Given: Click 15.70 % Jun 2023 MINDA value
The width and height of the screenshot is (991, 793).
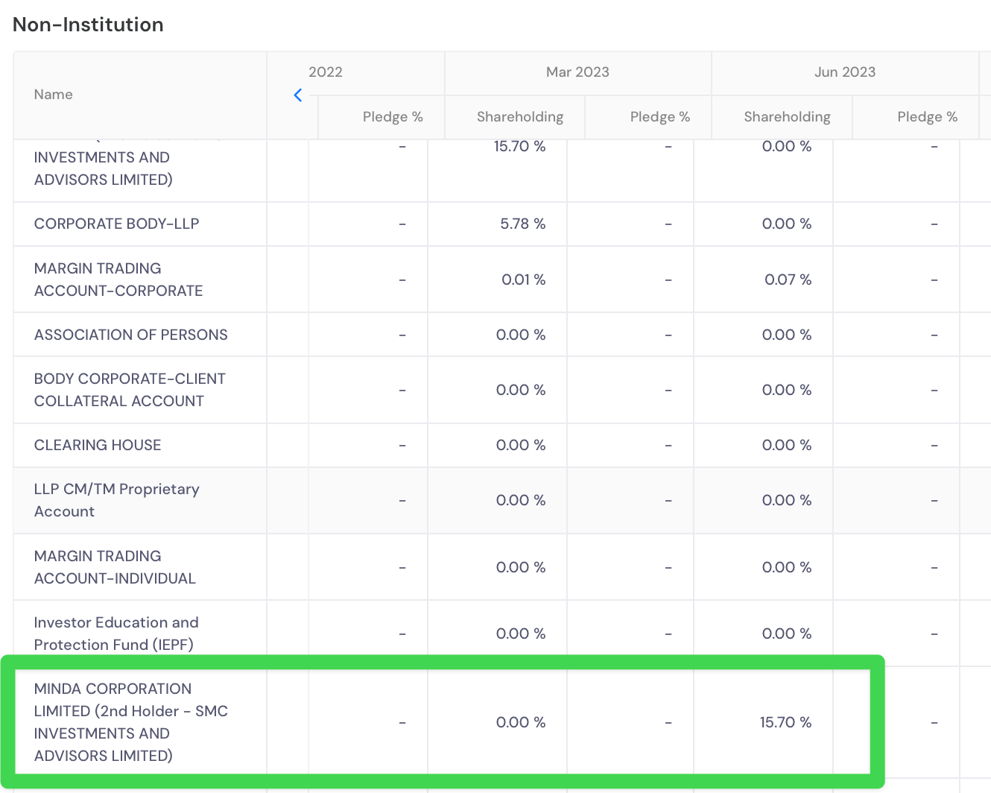Looking at the screenshot, I should click(785, 722).
